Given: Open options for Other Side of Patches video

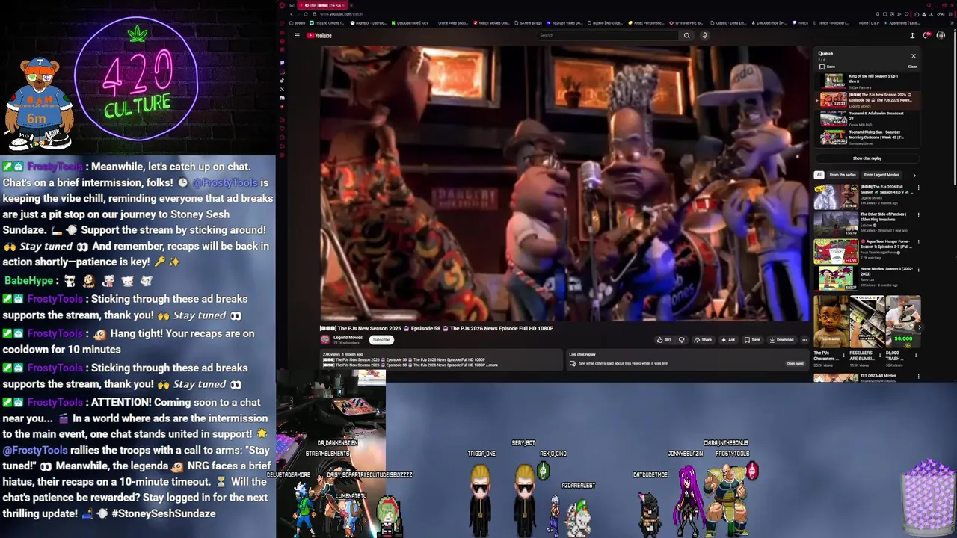Looking at the screenshot, I should (918, 215).
